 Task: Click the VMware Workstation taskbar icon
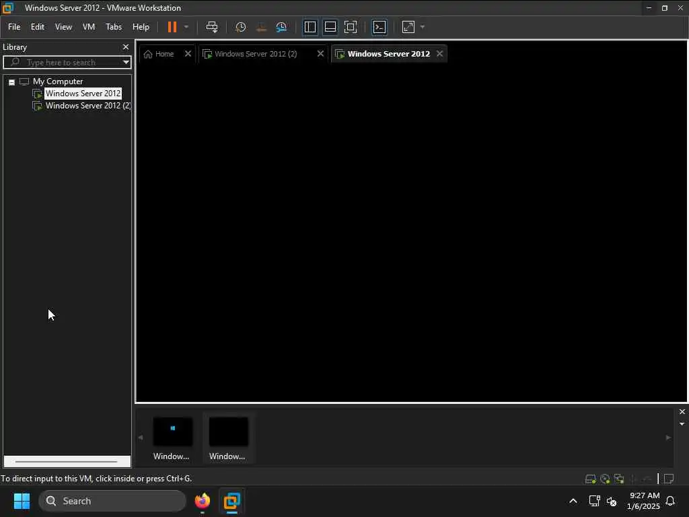[231, 501]
